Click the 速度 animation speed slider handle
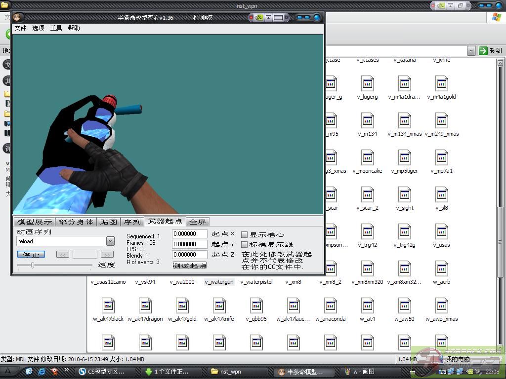The width and height of the screenshot is (506, 379). click(x=33, y=265)
